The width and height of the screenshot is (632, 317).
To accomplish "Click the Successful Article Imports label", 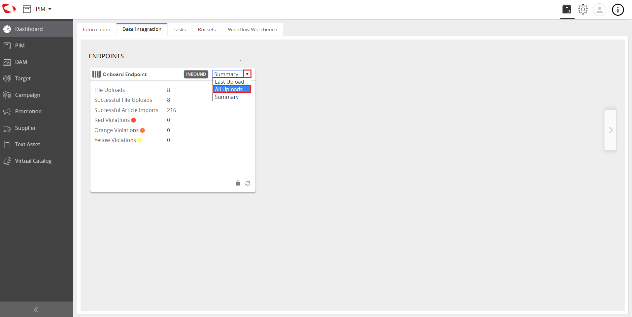I will pos(126,110).
